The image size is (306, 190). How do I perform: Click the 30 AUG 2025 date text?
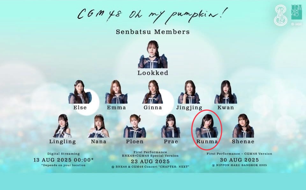tap(239, 160)
